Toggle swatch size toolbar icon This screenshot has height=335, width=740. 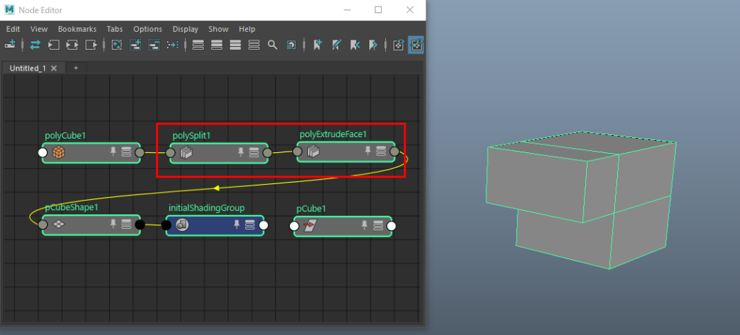291,45
